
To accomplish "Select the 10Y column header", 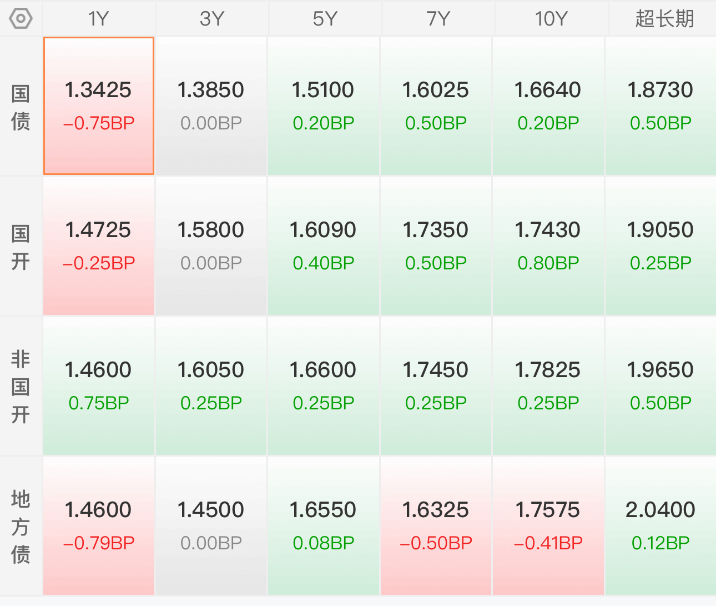I will pyautogui.click(x=551, y=19).
